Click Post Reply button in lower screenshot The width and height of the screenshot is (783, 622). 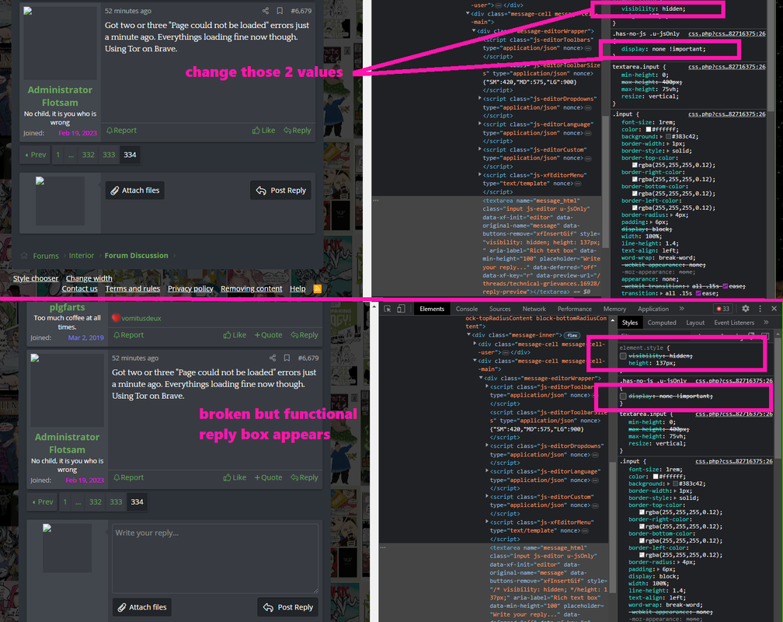pos(288,607)
